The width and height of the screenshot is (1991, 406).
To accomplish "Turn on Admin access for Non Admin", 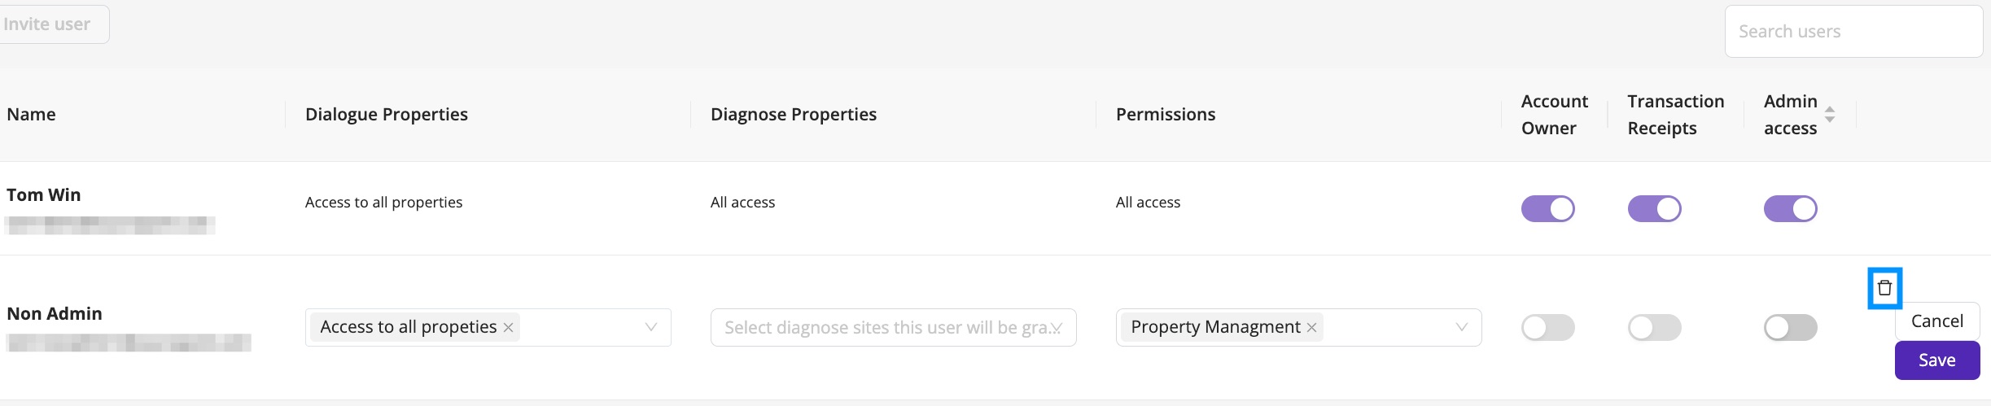I will pyautogui.click(x=1790, y=327).
